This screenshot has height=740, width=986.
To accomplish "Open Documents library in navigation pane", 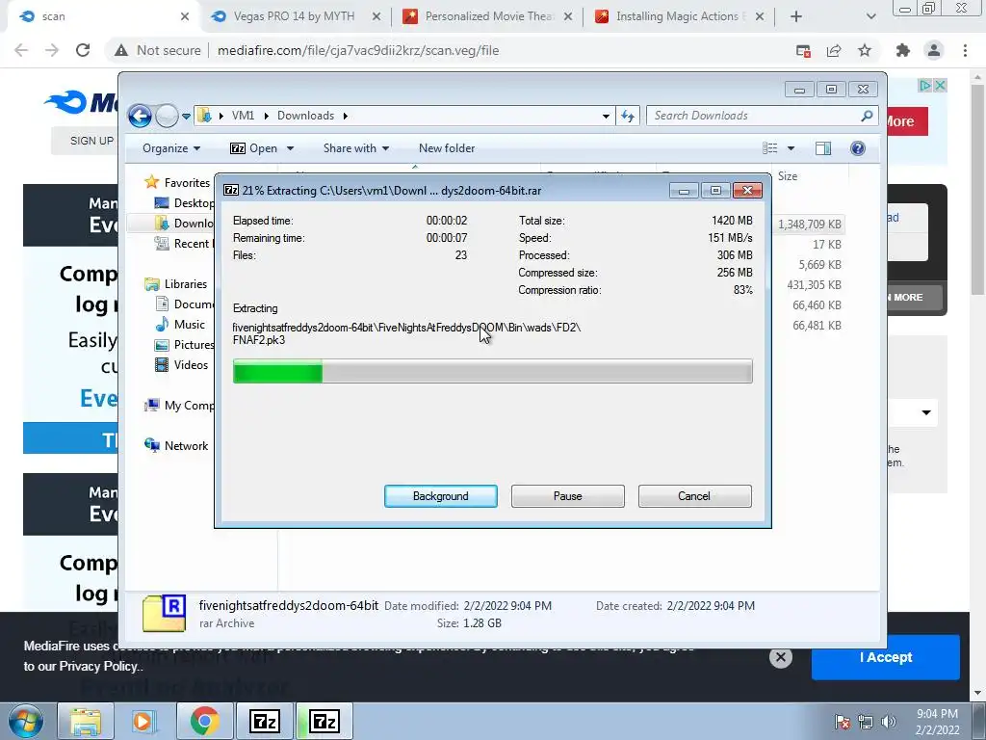I will point(184,304).
